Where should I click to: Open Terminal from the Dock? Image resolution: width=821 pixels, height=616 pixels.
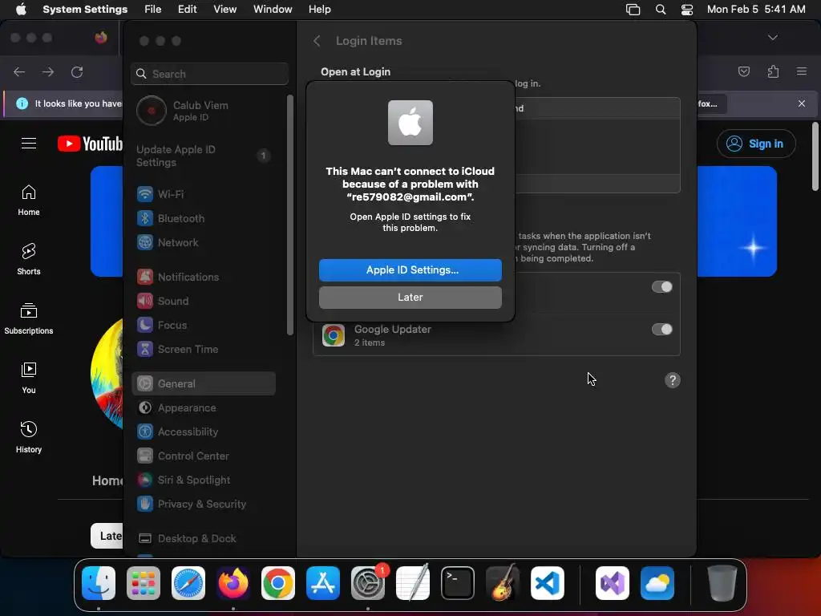[458, 583]
